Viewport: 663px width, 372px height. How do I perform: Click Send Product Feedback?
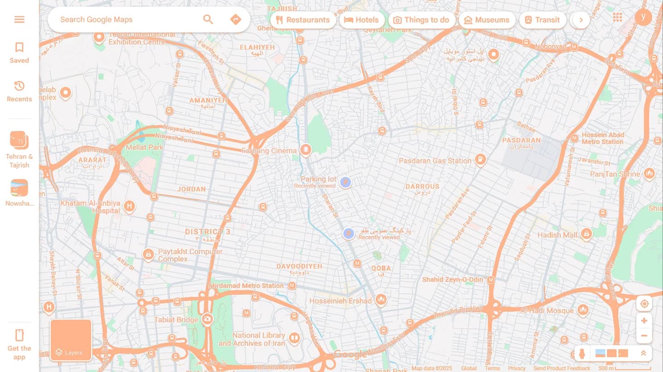pyautogui.click(x=562, y=368)
